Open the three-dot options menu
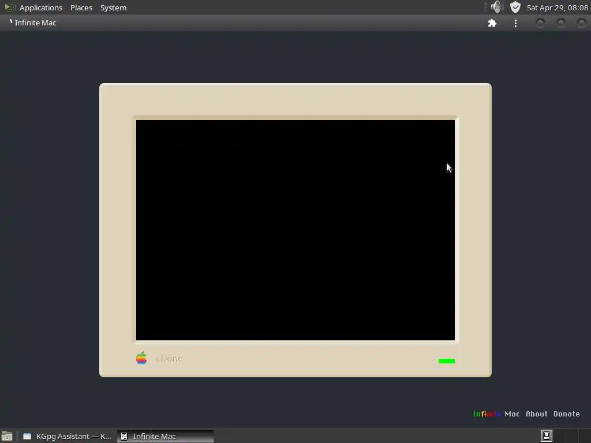 [515, 23]
